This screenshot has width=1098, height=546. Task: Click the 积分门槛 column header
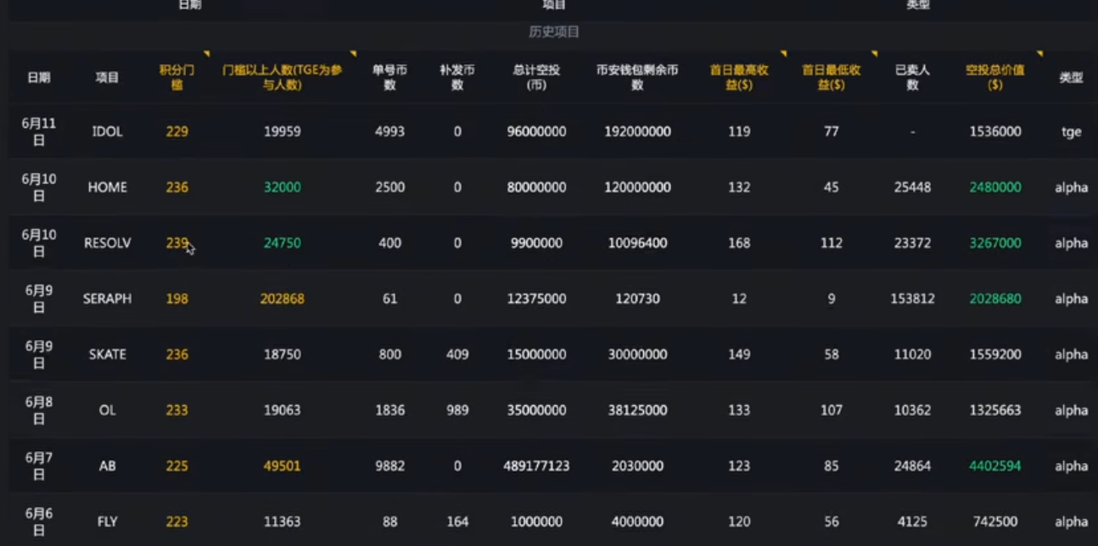click(x=177, y=77)
